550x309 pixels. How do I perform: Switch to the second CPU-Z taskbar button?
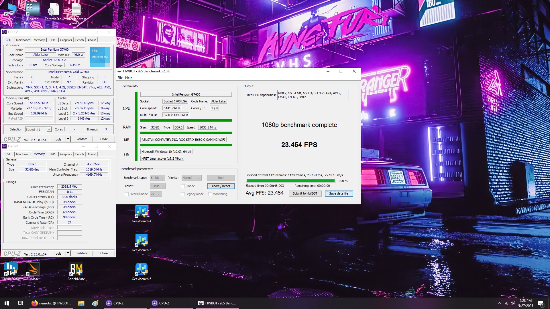(x=171, y=303)
